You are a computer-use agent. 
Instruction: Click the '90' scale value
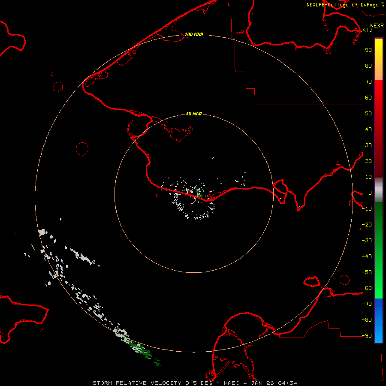click(x=368, y=50)
